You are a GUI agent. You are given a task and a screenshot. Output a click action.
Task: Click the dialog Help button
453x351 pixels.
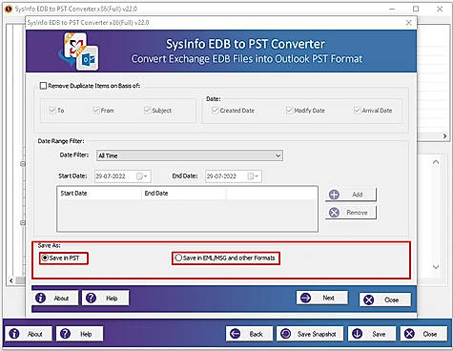tap(105, 298)
